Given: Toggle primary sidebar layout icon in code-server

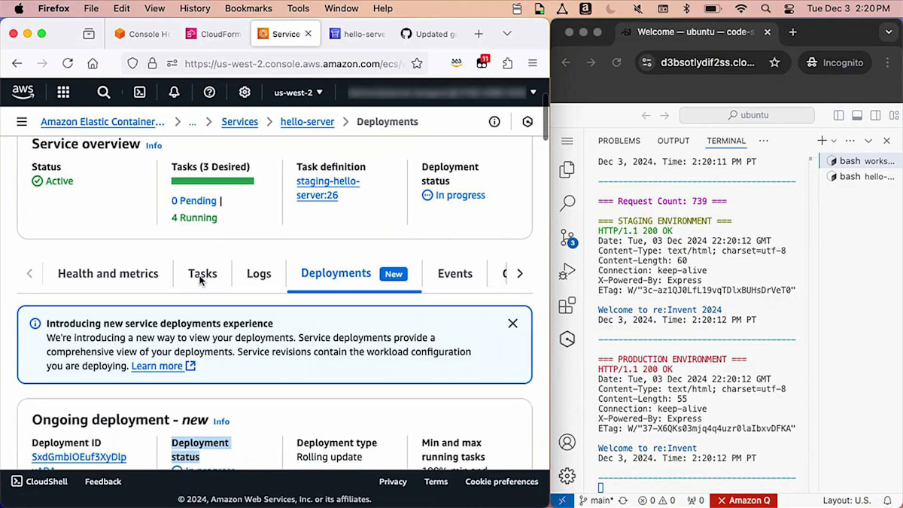Looking at the screenshot, I should [839, 115].
